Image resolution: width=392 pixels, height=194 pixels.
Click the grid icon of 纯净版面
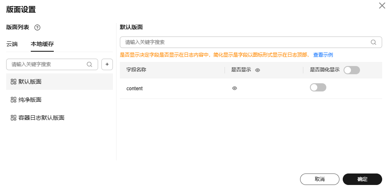point(14,100)
